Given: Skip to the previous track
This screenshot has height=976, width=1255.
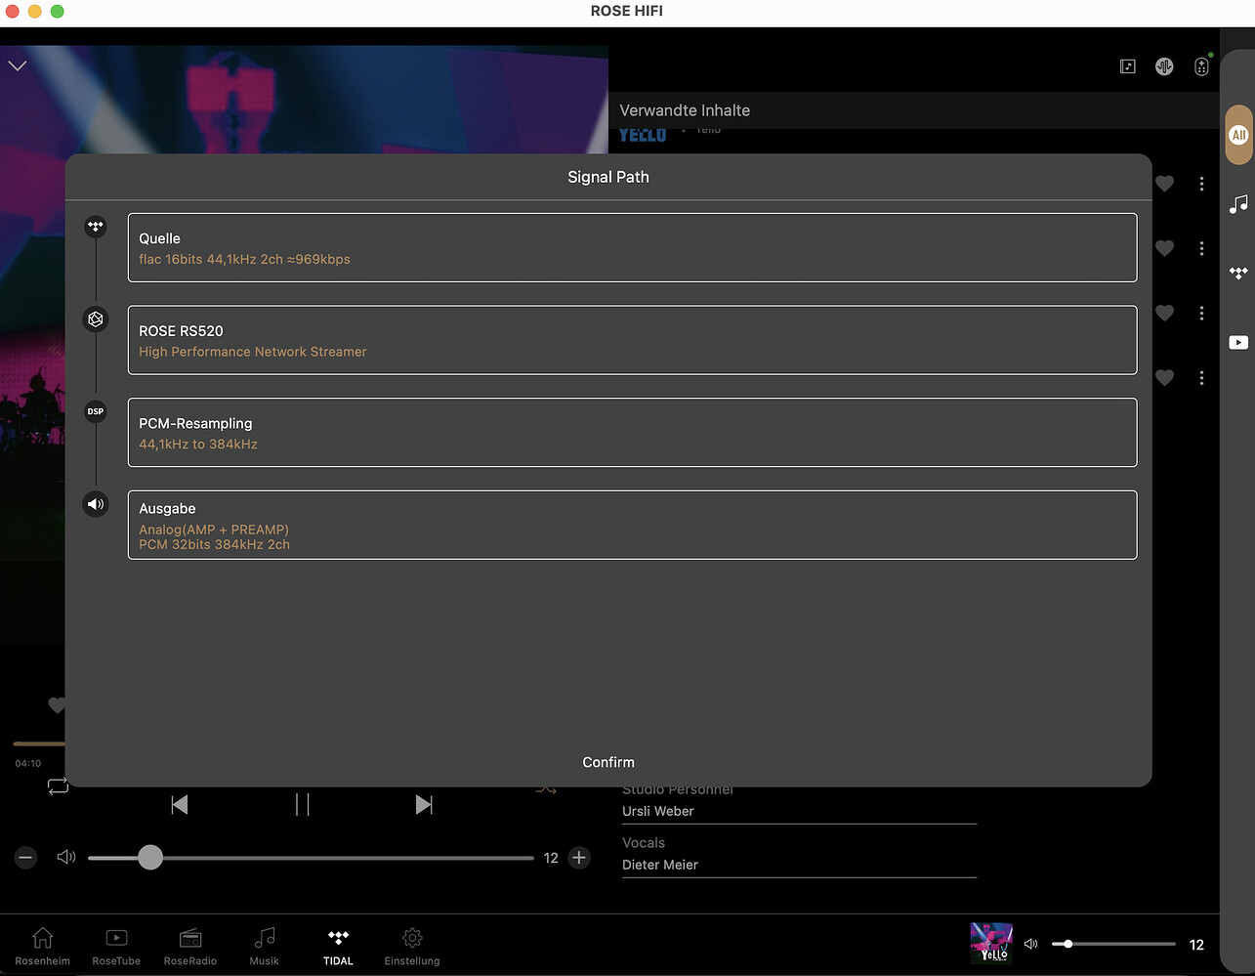Looking at the screenshot, I should (179, 804).
